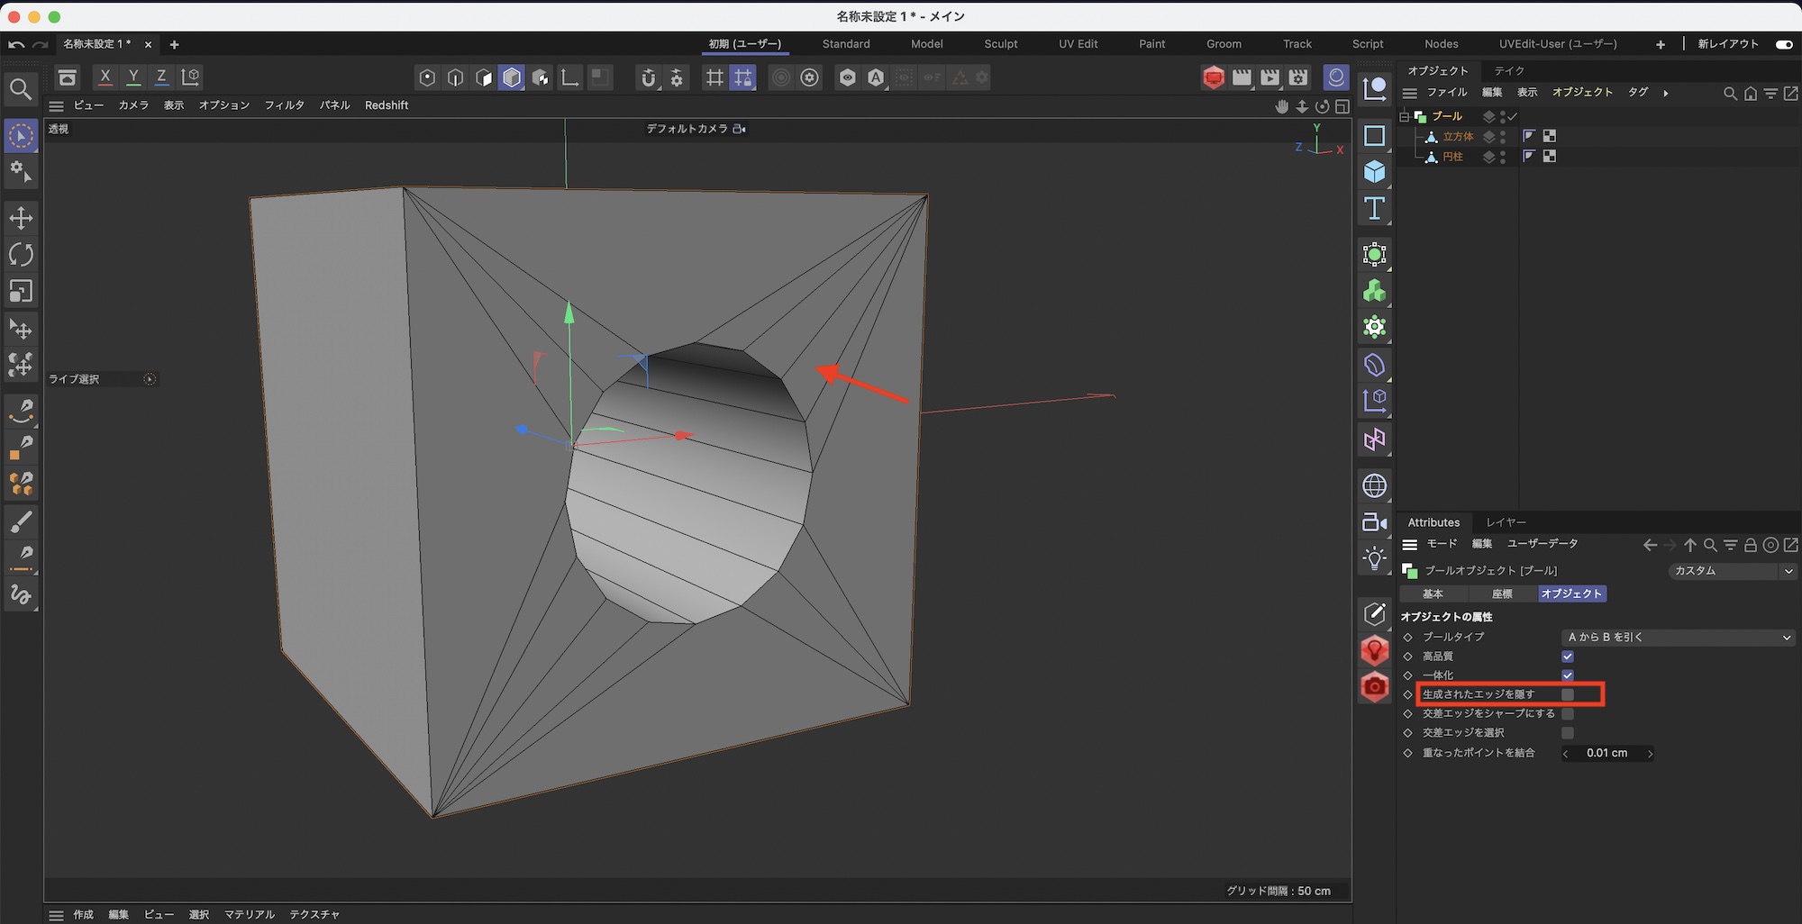Select the 立方体 object in the list
1802x924 pixels.
(1458, 137)
